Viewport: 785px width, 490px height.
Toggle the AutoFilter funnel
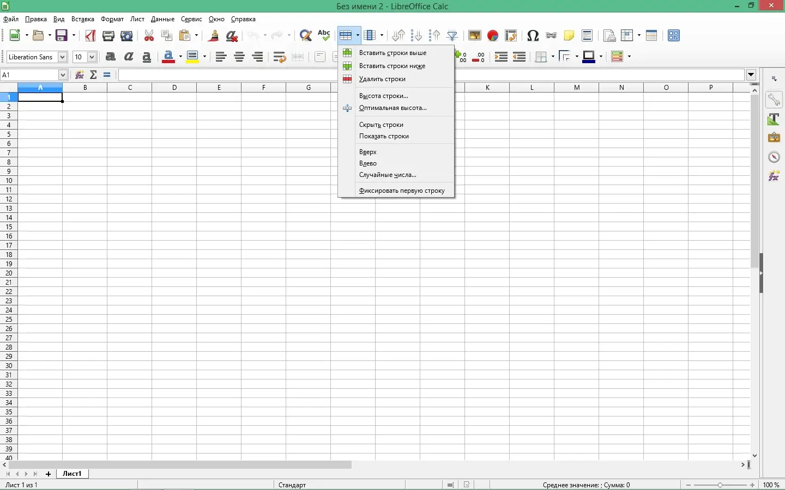[452, 36]
